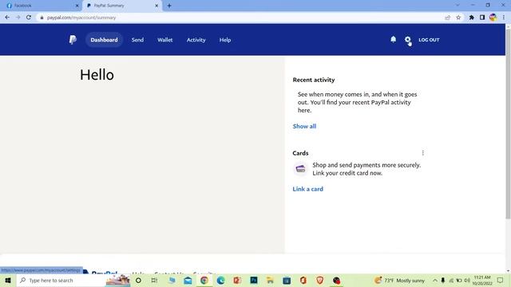Close the PayPal Summary tab
This screenshot has height=287, width=511.
(x=156, y=6)
